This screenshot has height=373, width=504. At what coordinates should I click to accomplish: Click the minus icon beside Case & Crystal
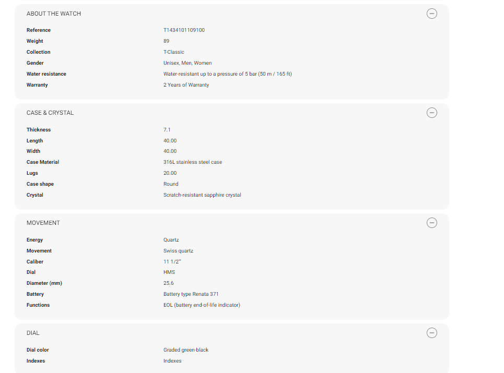[x=432, y=113]
